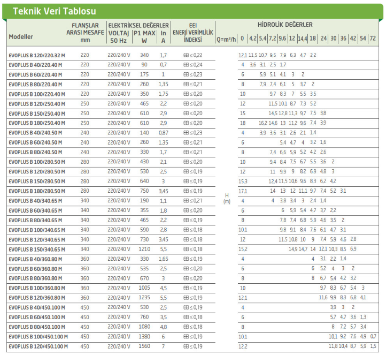Select model EVOPLUS B 120/340.65 M

point(37,240)
